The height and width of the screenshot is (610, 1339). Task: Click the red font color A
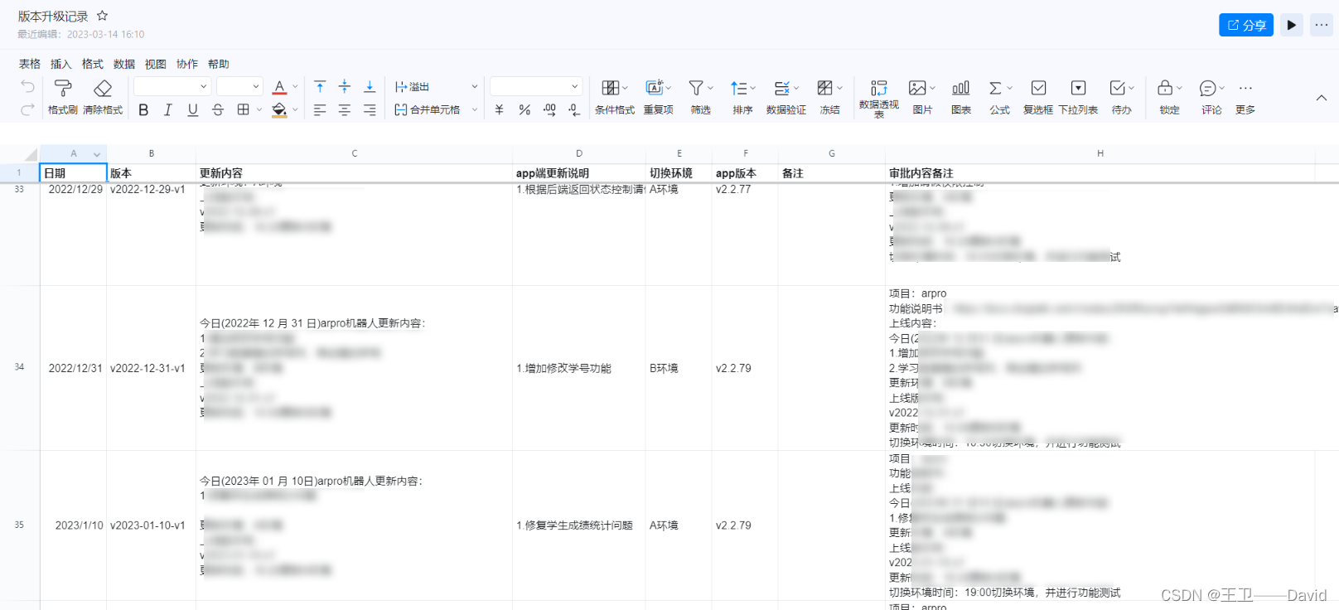[279, 87]
